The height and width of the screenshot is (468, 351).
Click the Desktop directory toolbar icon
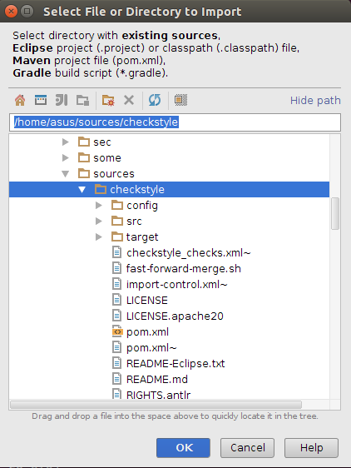point(41,100)
